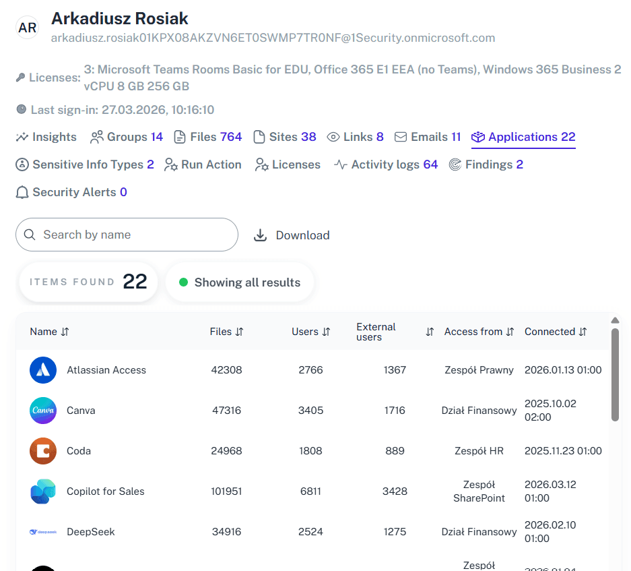Click the DeepSeek app logo
The image size is (631, 571).
tap(43, 532)
